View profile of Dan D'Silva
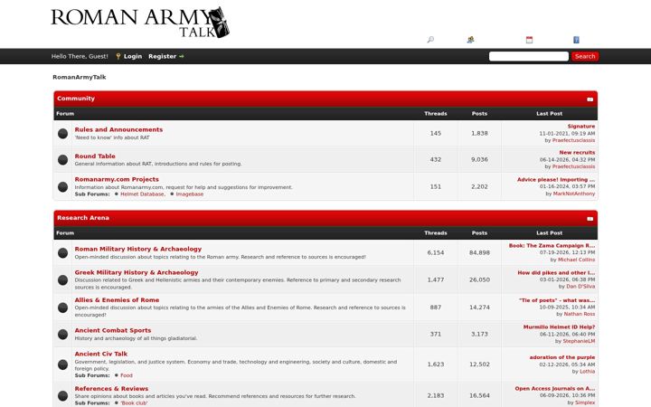 580,287
